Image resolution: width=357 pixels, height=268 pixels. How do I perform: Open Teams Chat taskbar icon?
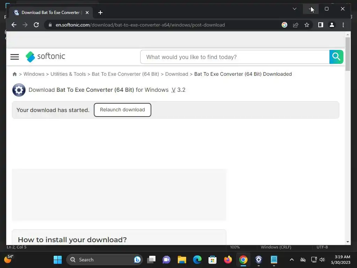[166, 260]
